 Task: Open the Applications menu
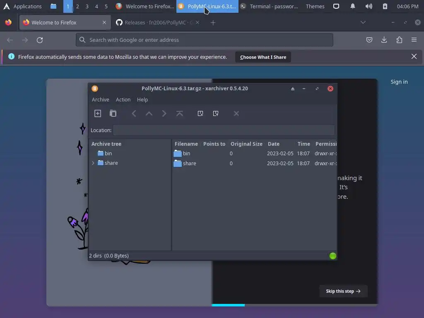pos(22,6)
